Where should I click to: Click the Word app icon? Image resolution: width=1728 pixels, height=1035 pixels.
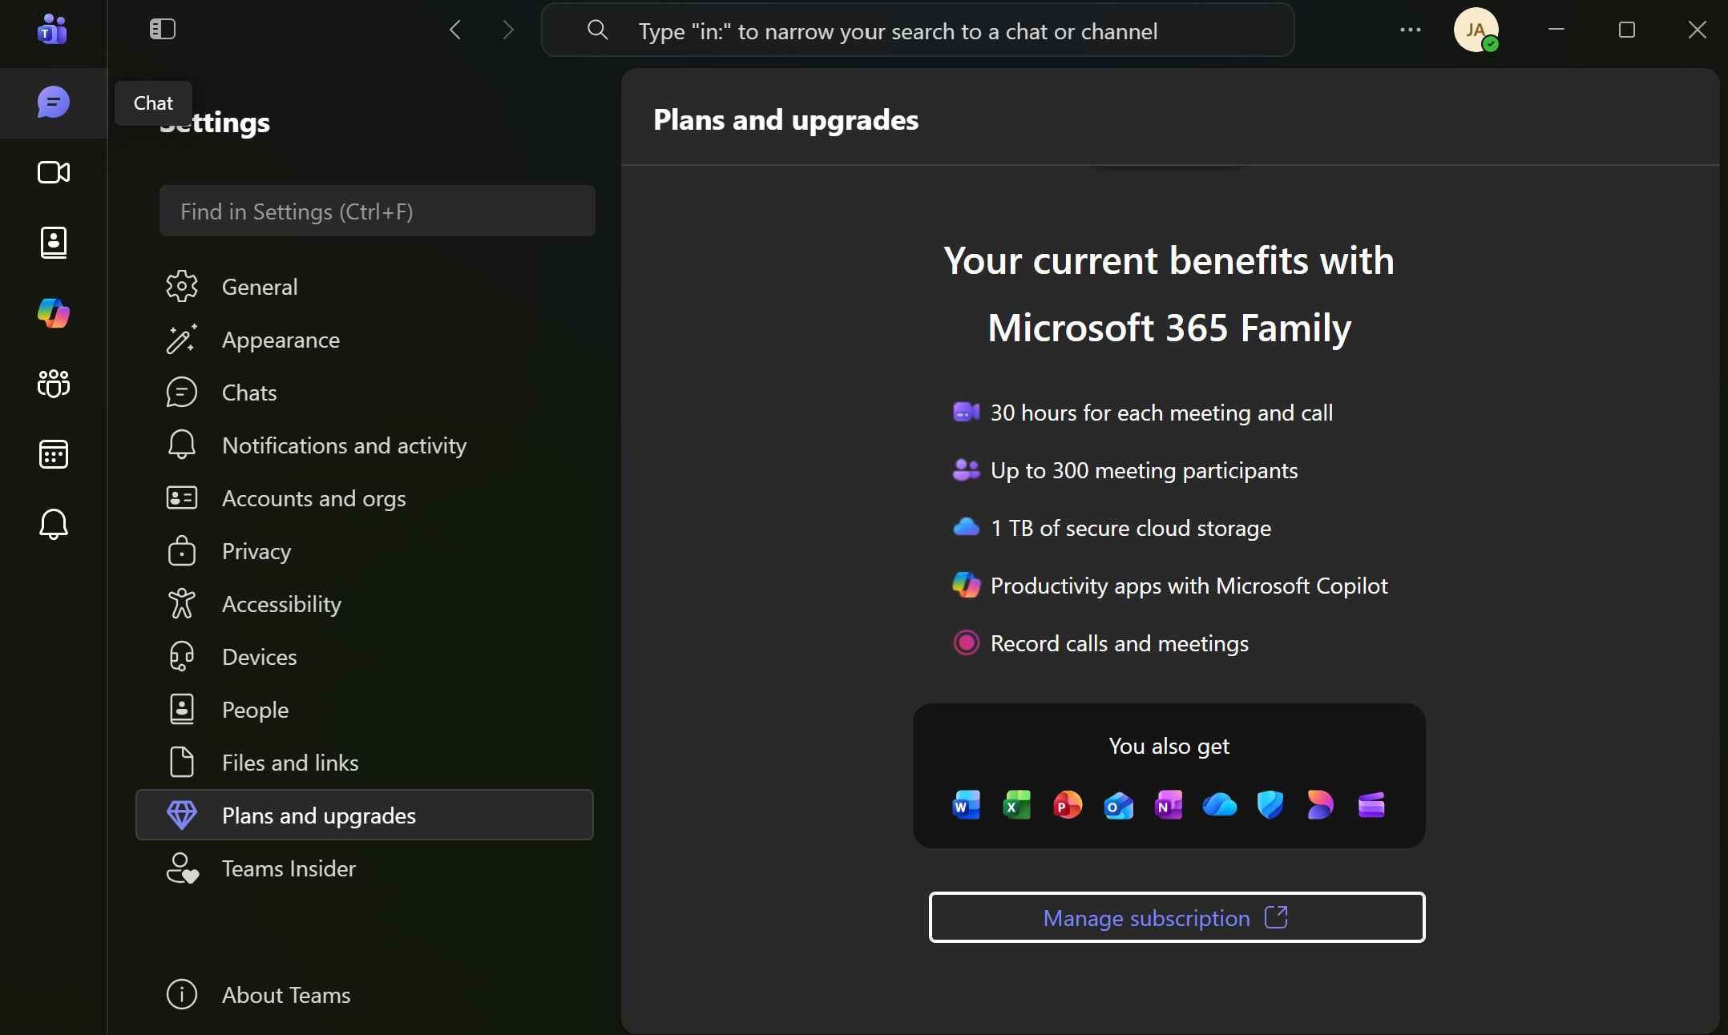pos(966,805)
